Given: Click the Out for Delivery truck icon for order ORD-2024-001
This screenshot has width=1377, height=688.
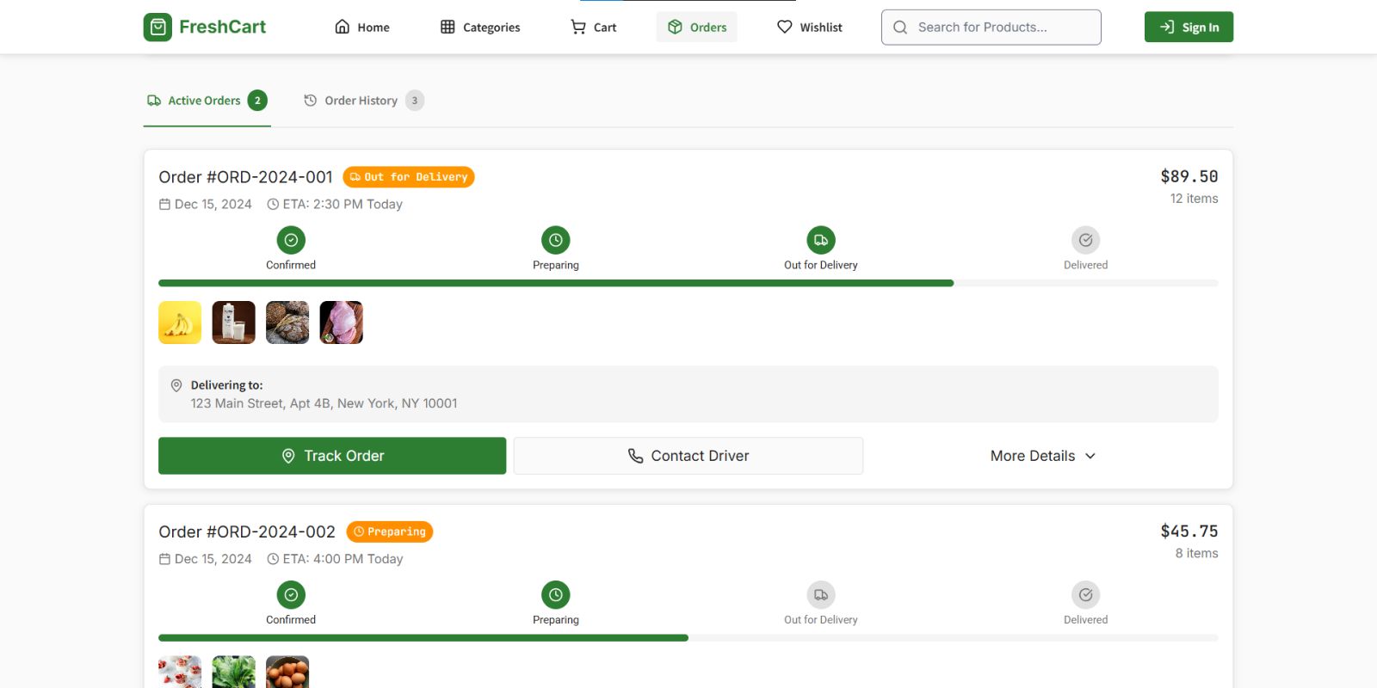Looking at the screenshot, I should click(821, 240).
